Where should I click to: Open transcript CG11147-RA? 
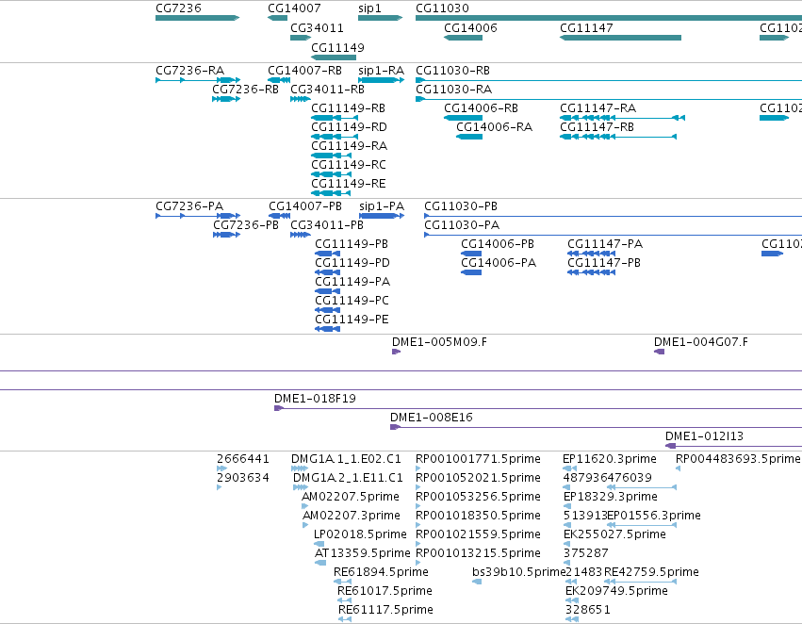point(623,118)
